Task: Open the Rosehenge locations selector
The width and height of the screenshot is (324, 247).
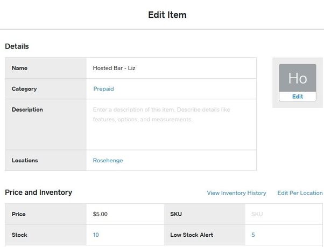Action: pyautogui.click(x=108, y=161)
